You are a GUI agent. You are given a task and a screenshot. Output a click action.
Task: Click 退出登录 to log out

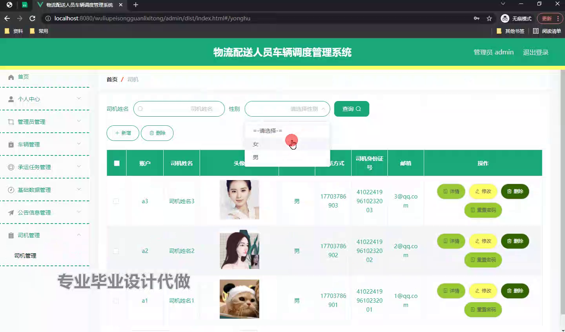(x=536, y=52)
